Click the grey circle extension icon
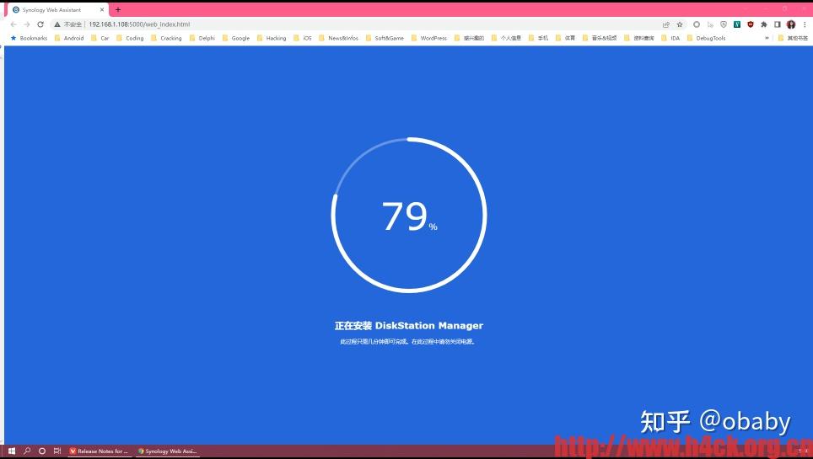The height and width of the screenshot is (459, 813). [697, 24]
